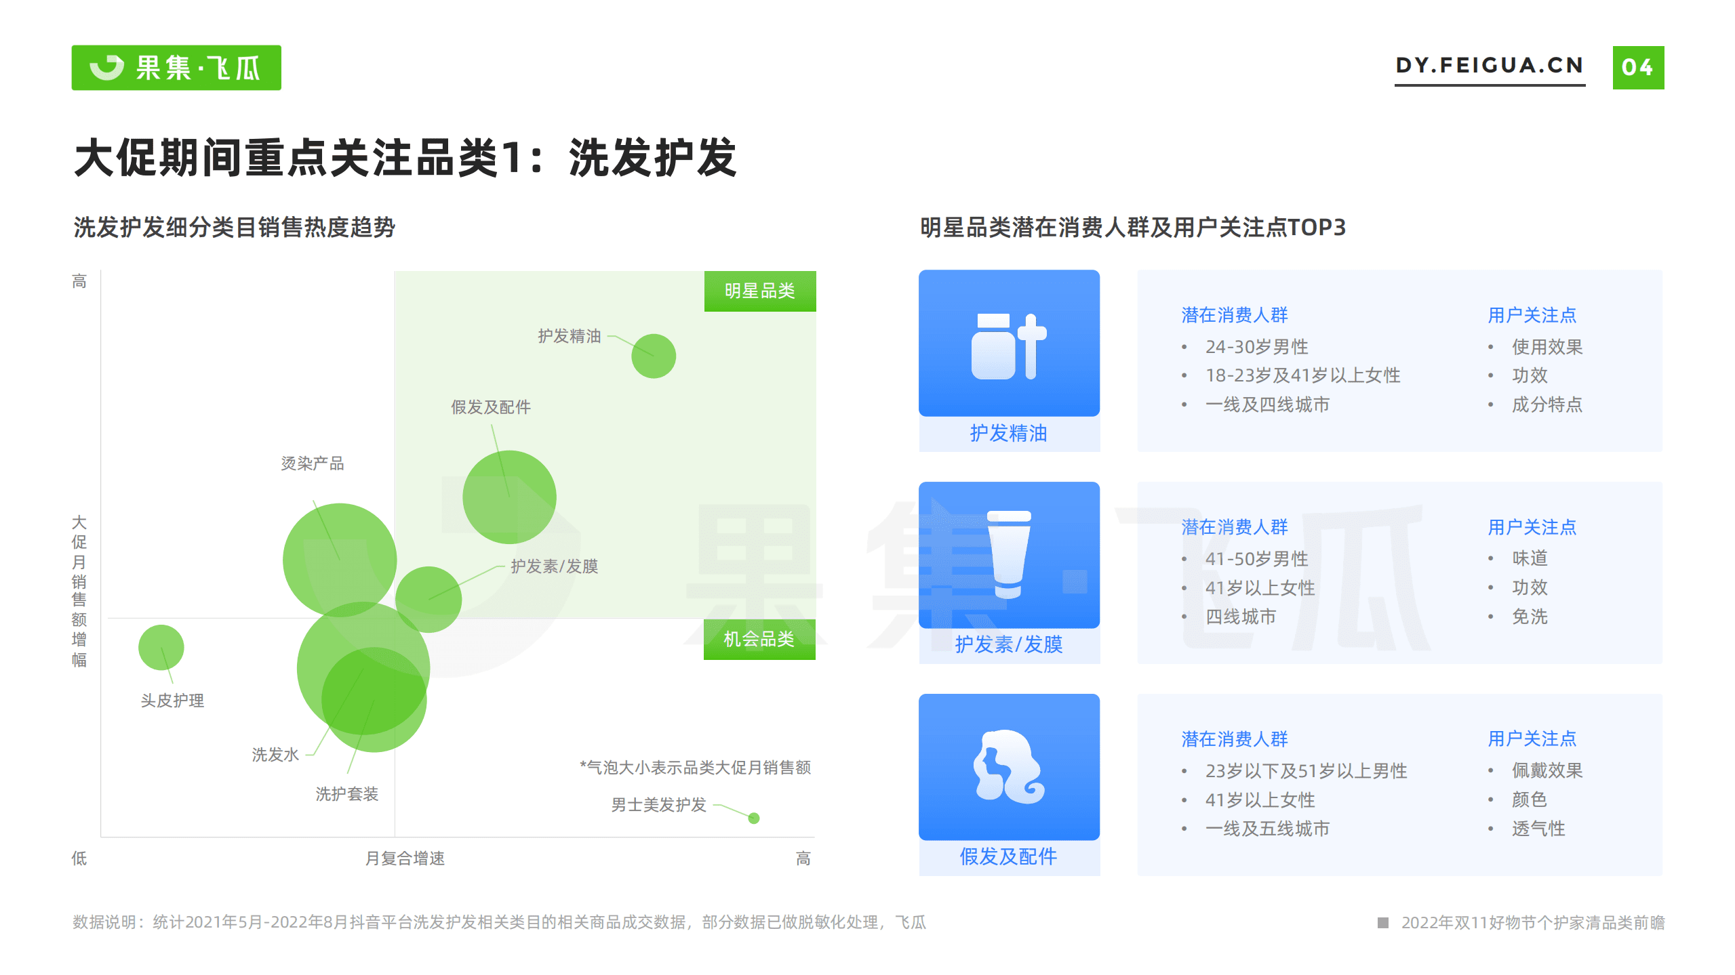Click the 男士美发护发 small bubble
This screenshot has width=1735, height=975.
pos(753,818)
